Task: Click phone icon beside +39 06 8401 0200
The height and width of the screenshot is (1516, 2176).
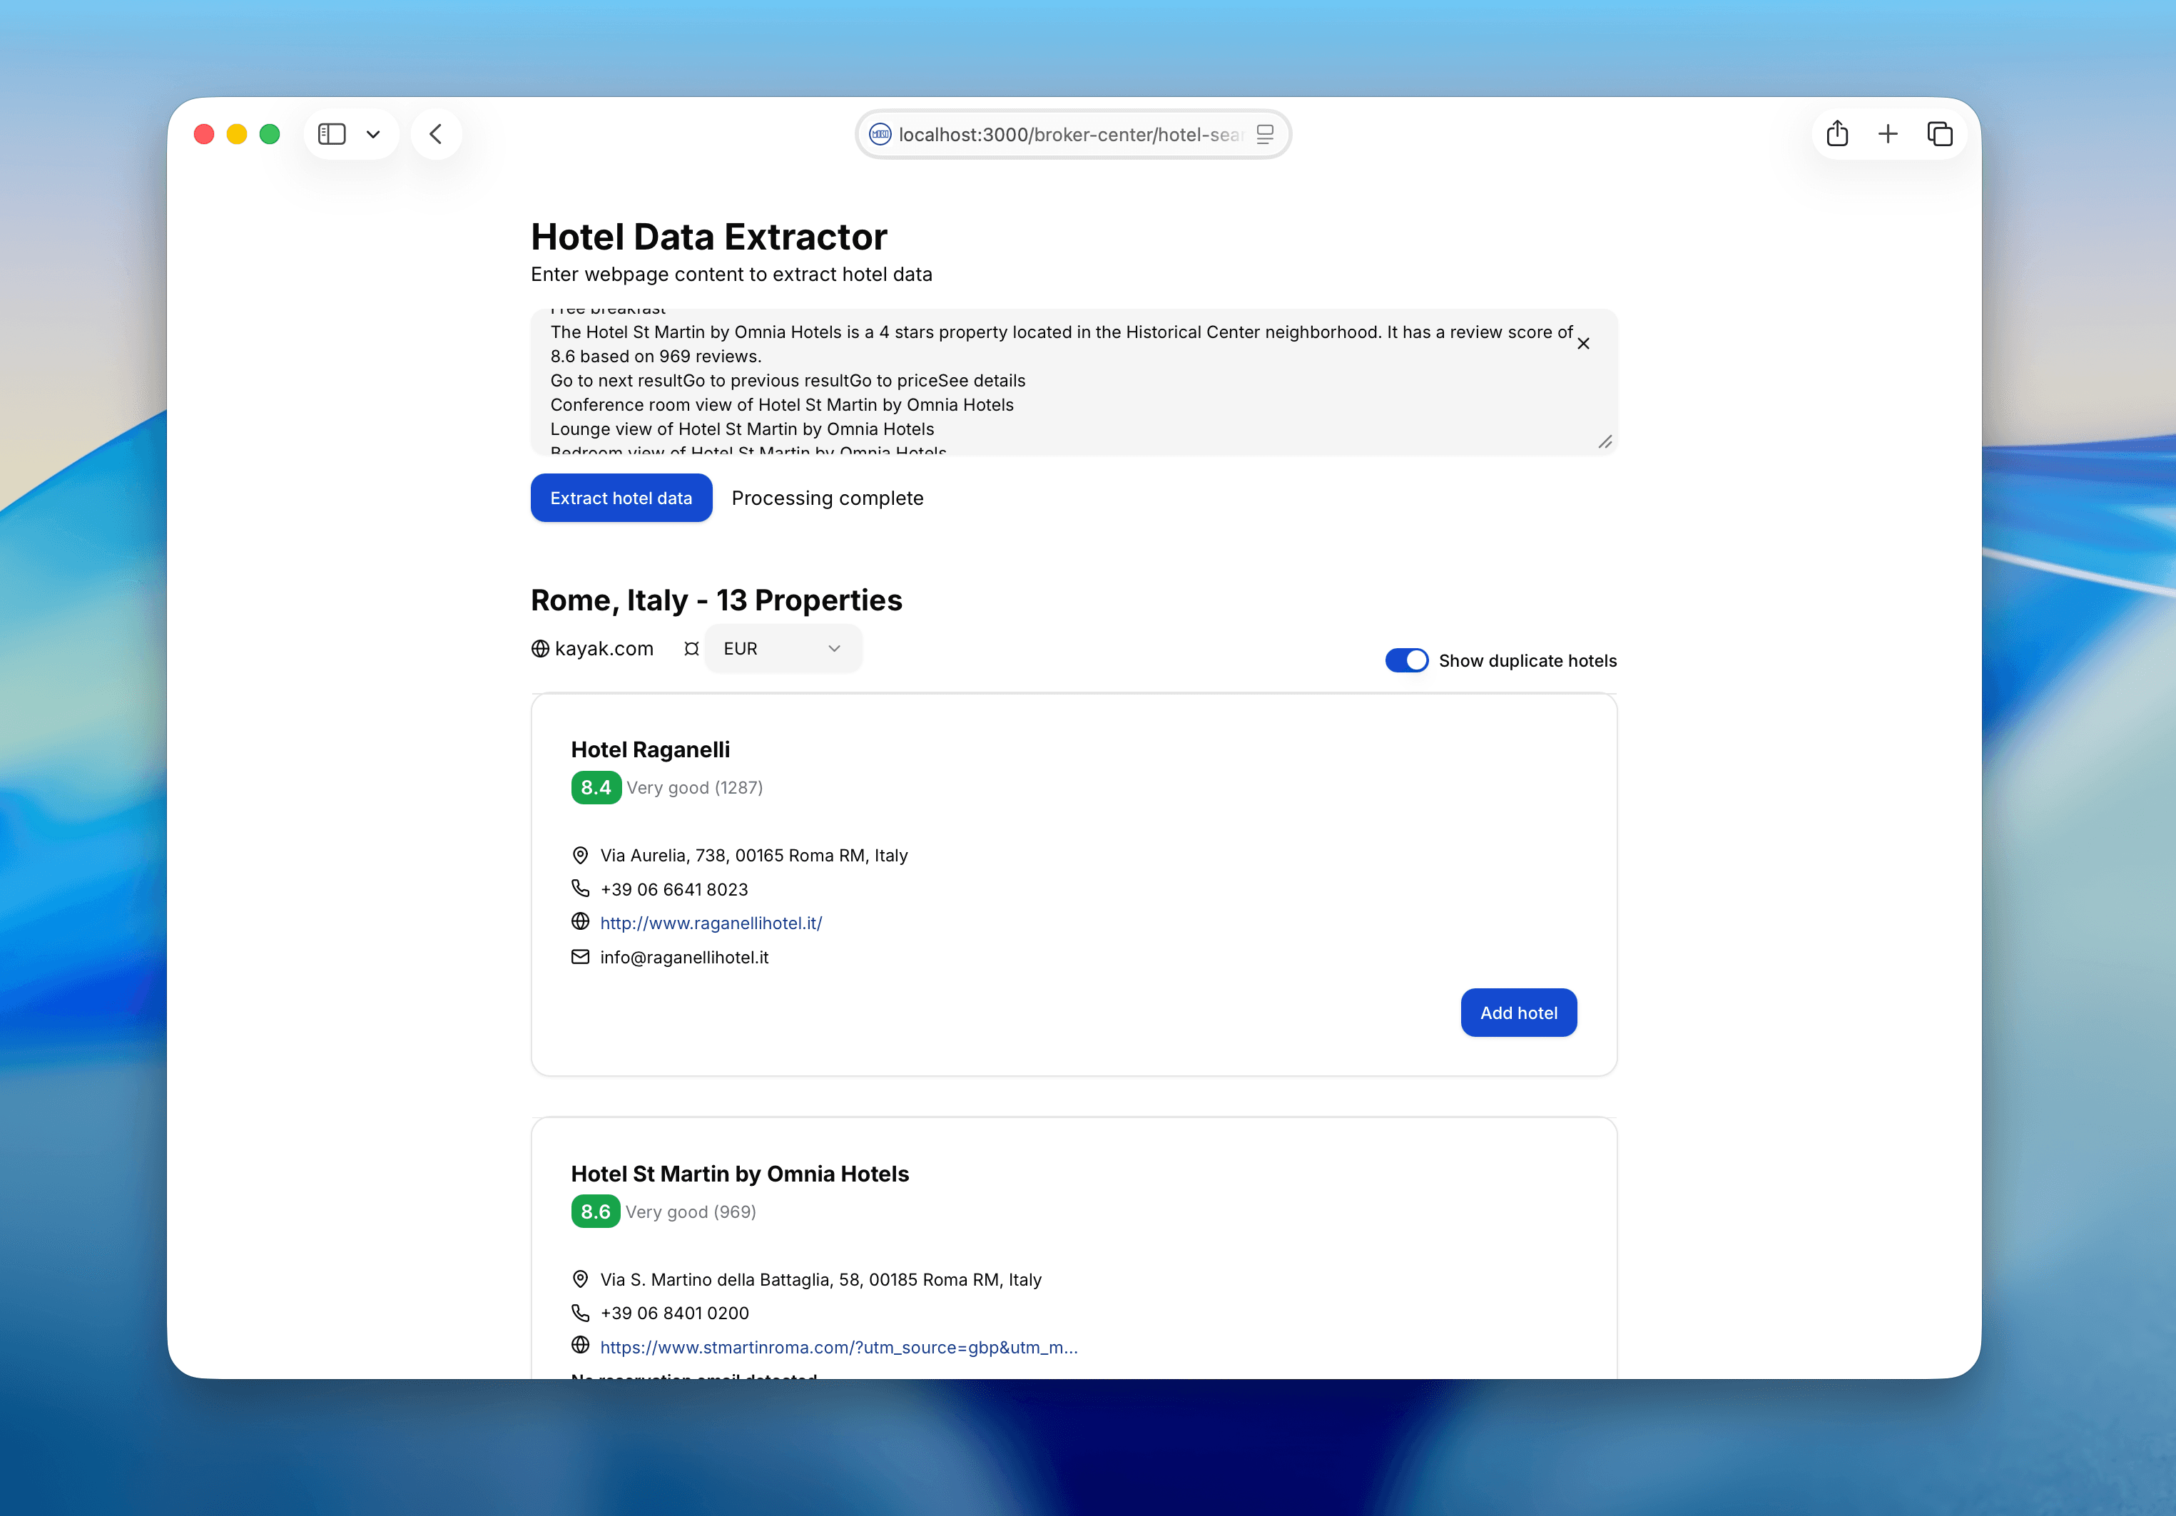Action: 580,1313
